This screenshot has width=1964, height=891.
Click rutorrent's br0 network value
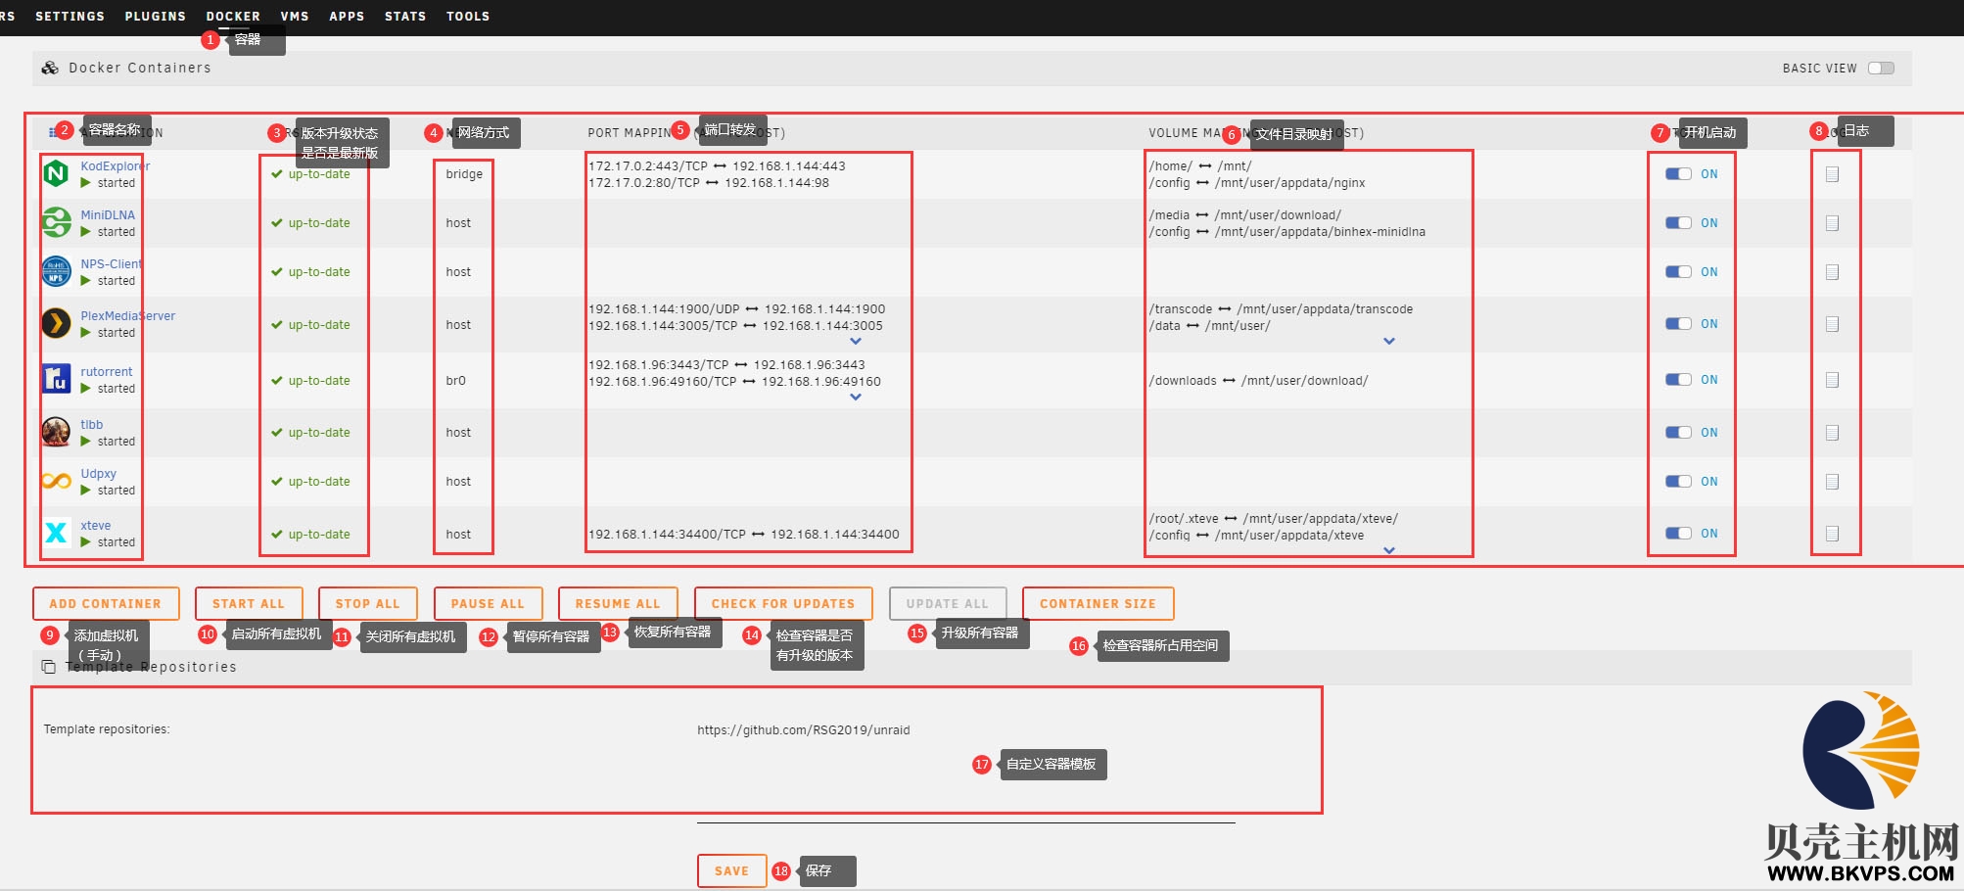point(456,381)
